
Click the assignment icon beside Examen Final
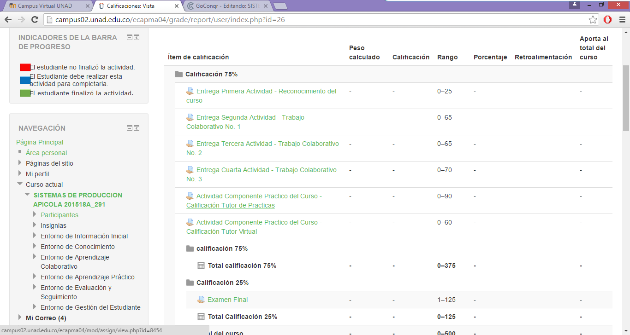201,300
